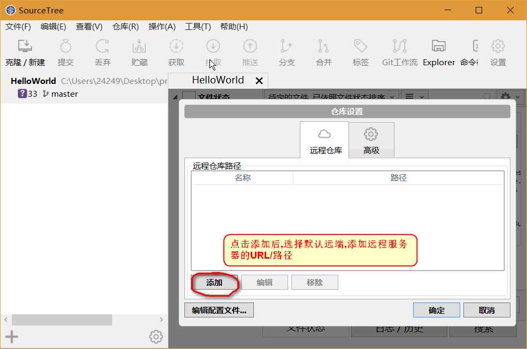Open the 查看(V) menu

89,27
